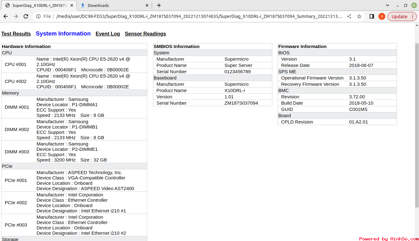Open the Sensor Readings page link
This screenshot has height=241, width=419.
click(145, 34)
